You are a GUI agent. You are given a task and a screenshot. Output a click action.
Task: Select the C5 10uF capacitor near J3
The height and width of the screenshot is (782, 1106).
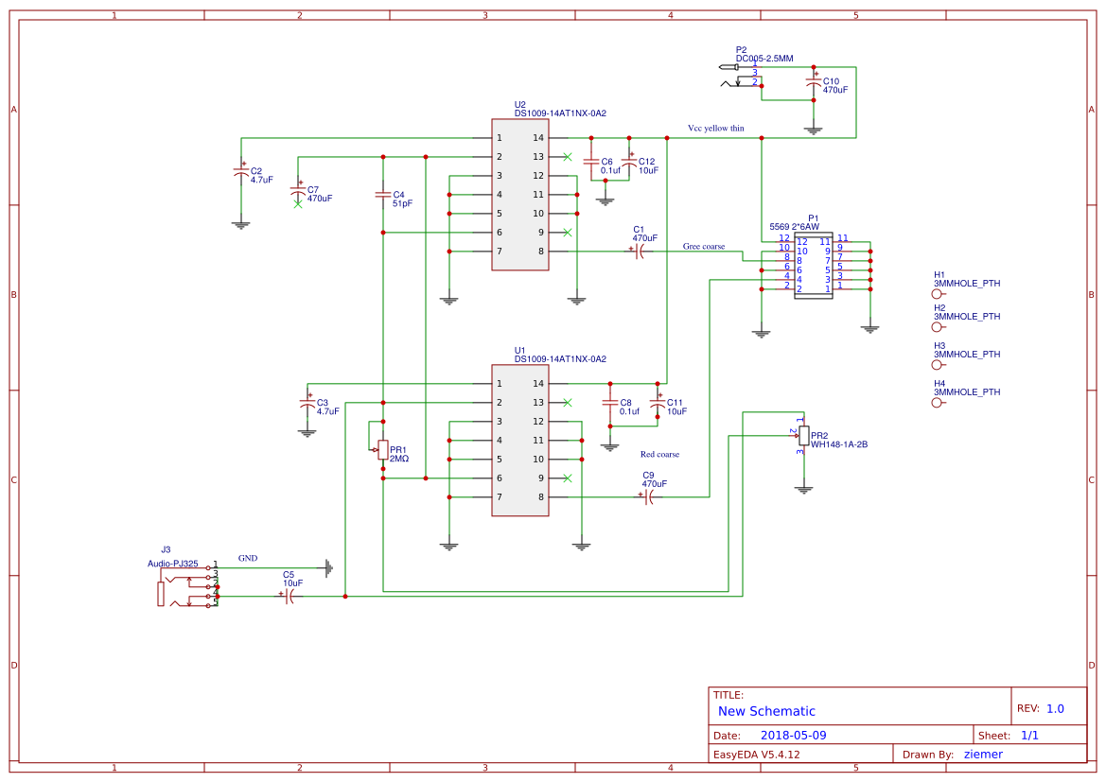(x=287, y=599)
